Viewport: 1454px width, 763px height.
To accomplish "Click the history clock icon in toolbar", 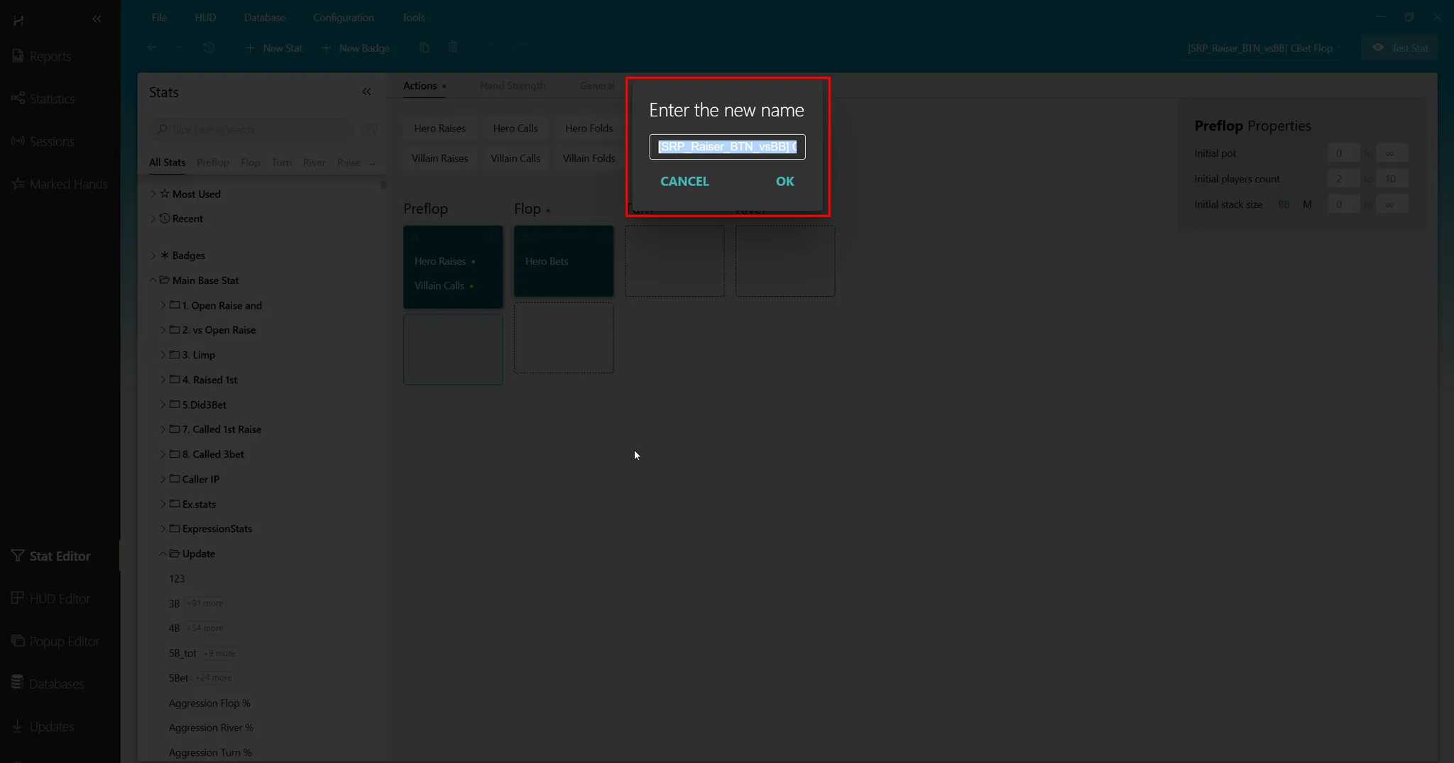I will 209,48.
